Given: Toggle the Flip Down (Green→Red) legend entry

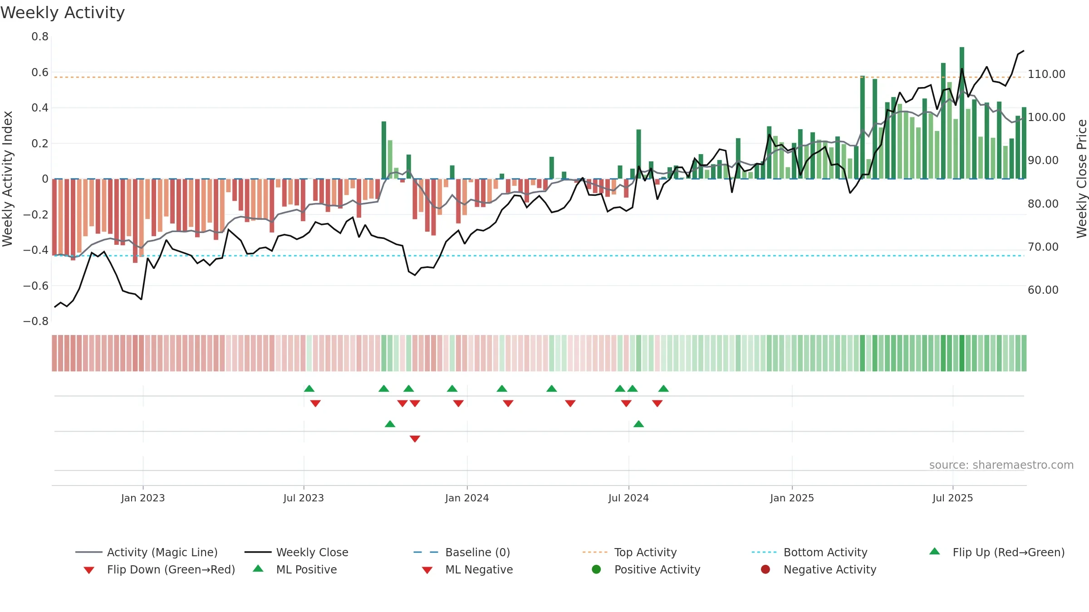Looking at the screenshot, I should tap(159, 569).
